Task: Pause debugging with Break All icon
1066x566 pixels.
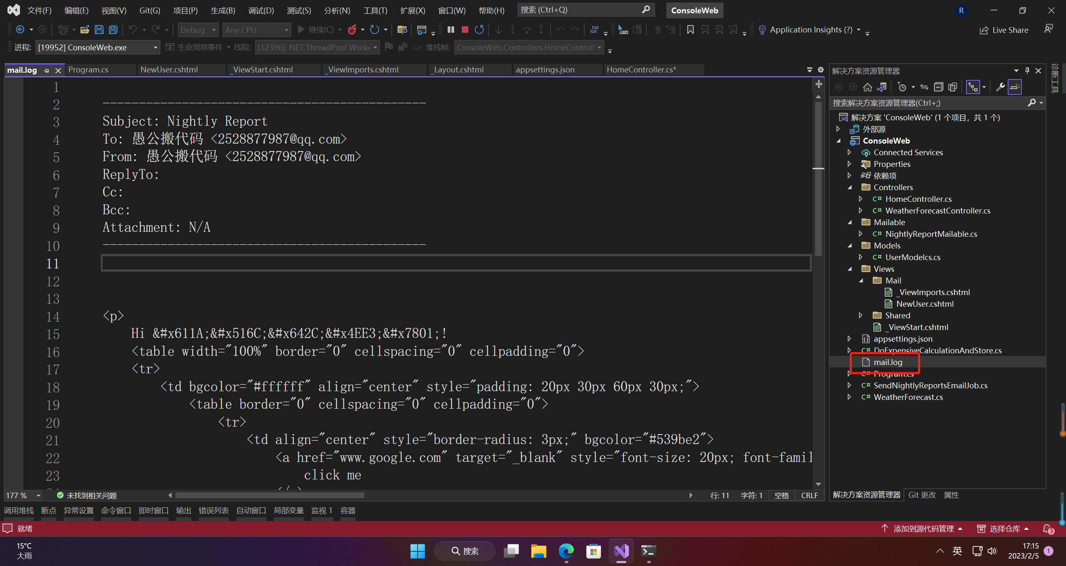Action: (451, 30)
